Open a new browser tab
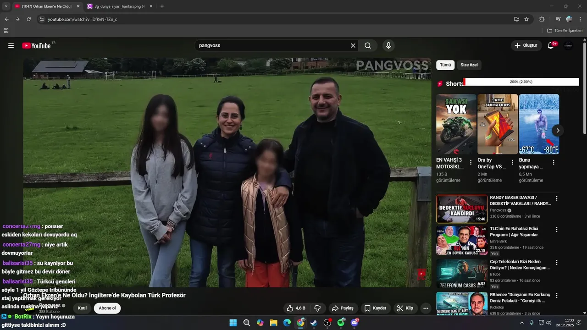Viewport: 587px width, 330px height. (x=162, y=6)
